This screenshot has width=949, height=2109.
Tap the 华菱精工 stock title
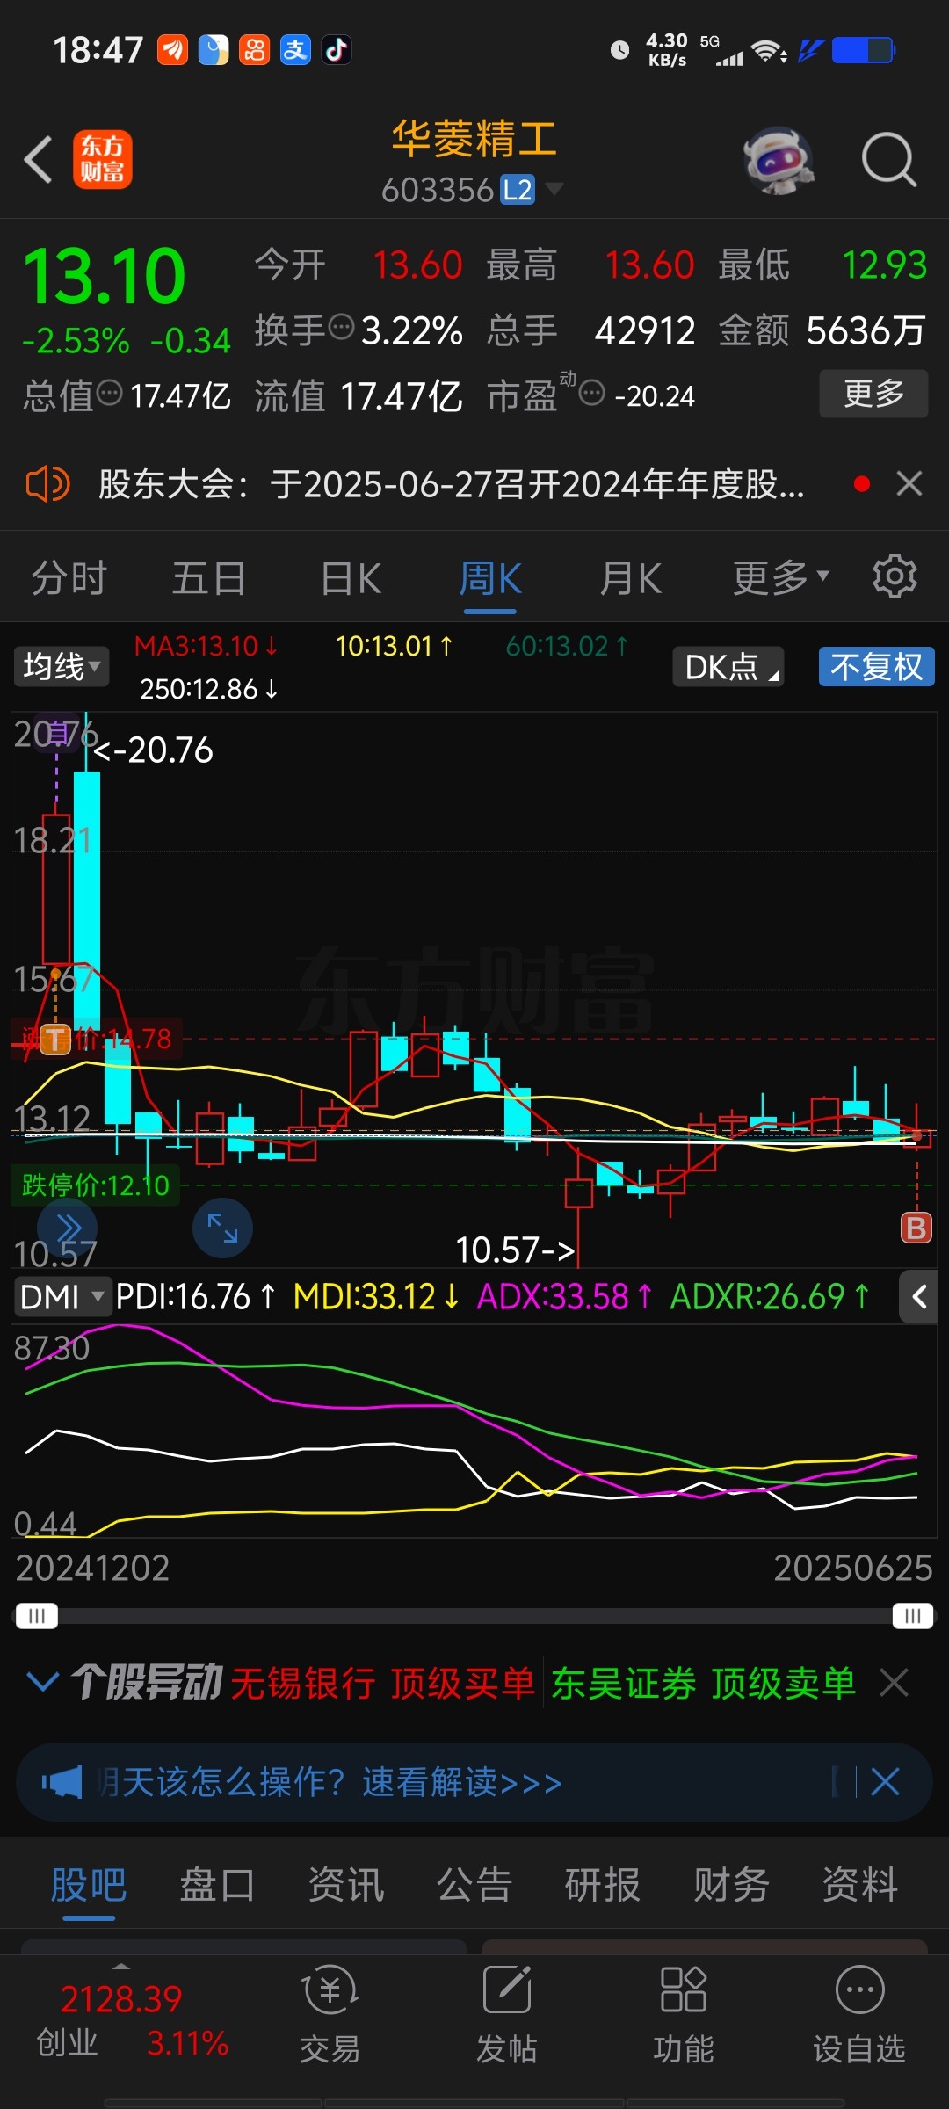pyautogui.click(x=474, y=139)
